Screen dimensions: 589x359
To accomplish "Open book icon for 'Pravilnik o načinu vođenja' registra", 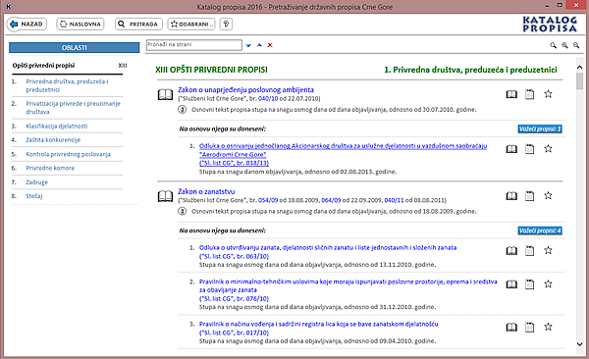I will [x=511, y=328].
